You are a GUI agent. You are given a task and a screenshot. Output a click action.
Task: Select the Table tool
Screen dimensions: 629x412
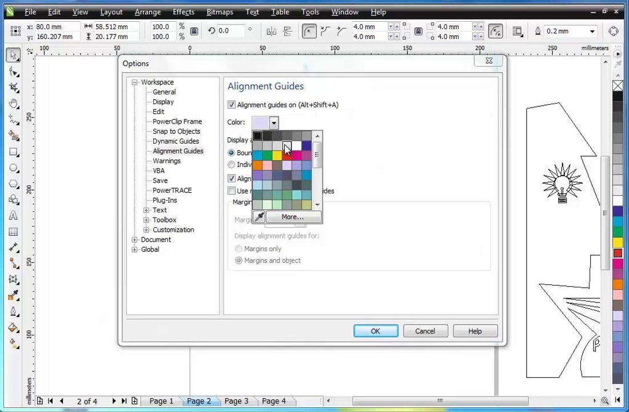tap(13, 232)
